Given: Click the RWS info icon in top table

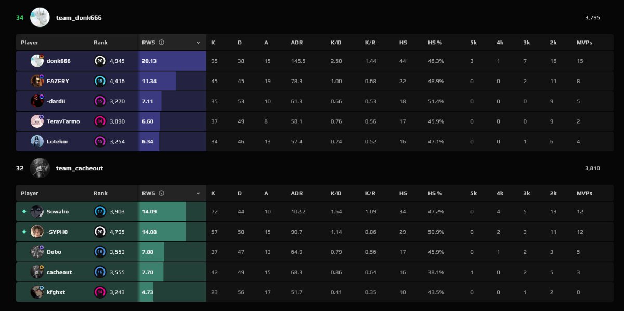Looking at the screenshot, I should tap(162, 43).
